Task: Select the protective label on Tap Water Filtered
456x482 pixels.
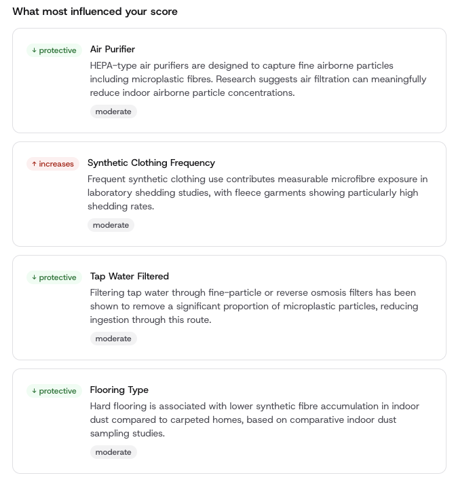Action: click(58, 277)
